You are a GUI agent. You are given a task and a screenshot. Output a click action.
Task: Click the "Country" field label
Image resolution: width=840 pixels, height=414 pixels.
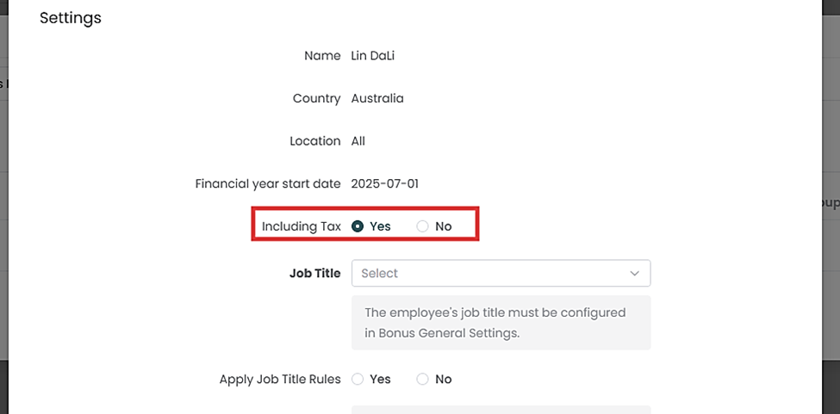316,99
